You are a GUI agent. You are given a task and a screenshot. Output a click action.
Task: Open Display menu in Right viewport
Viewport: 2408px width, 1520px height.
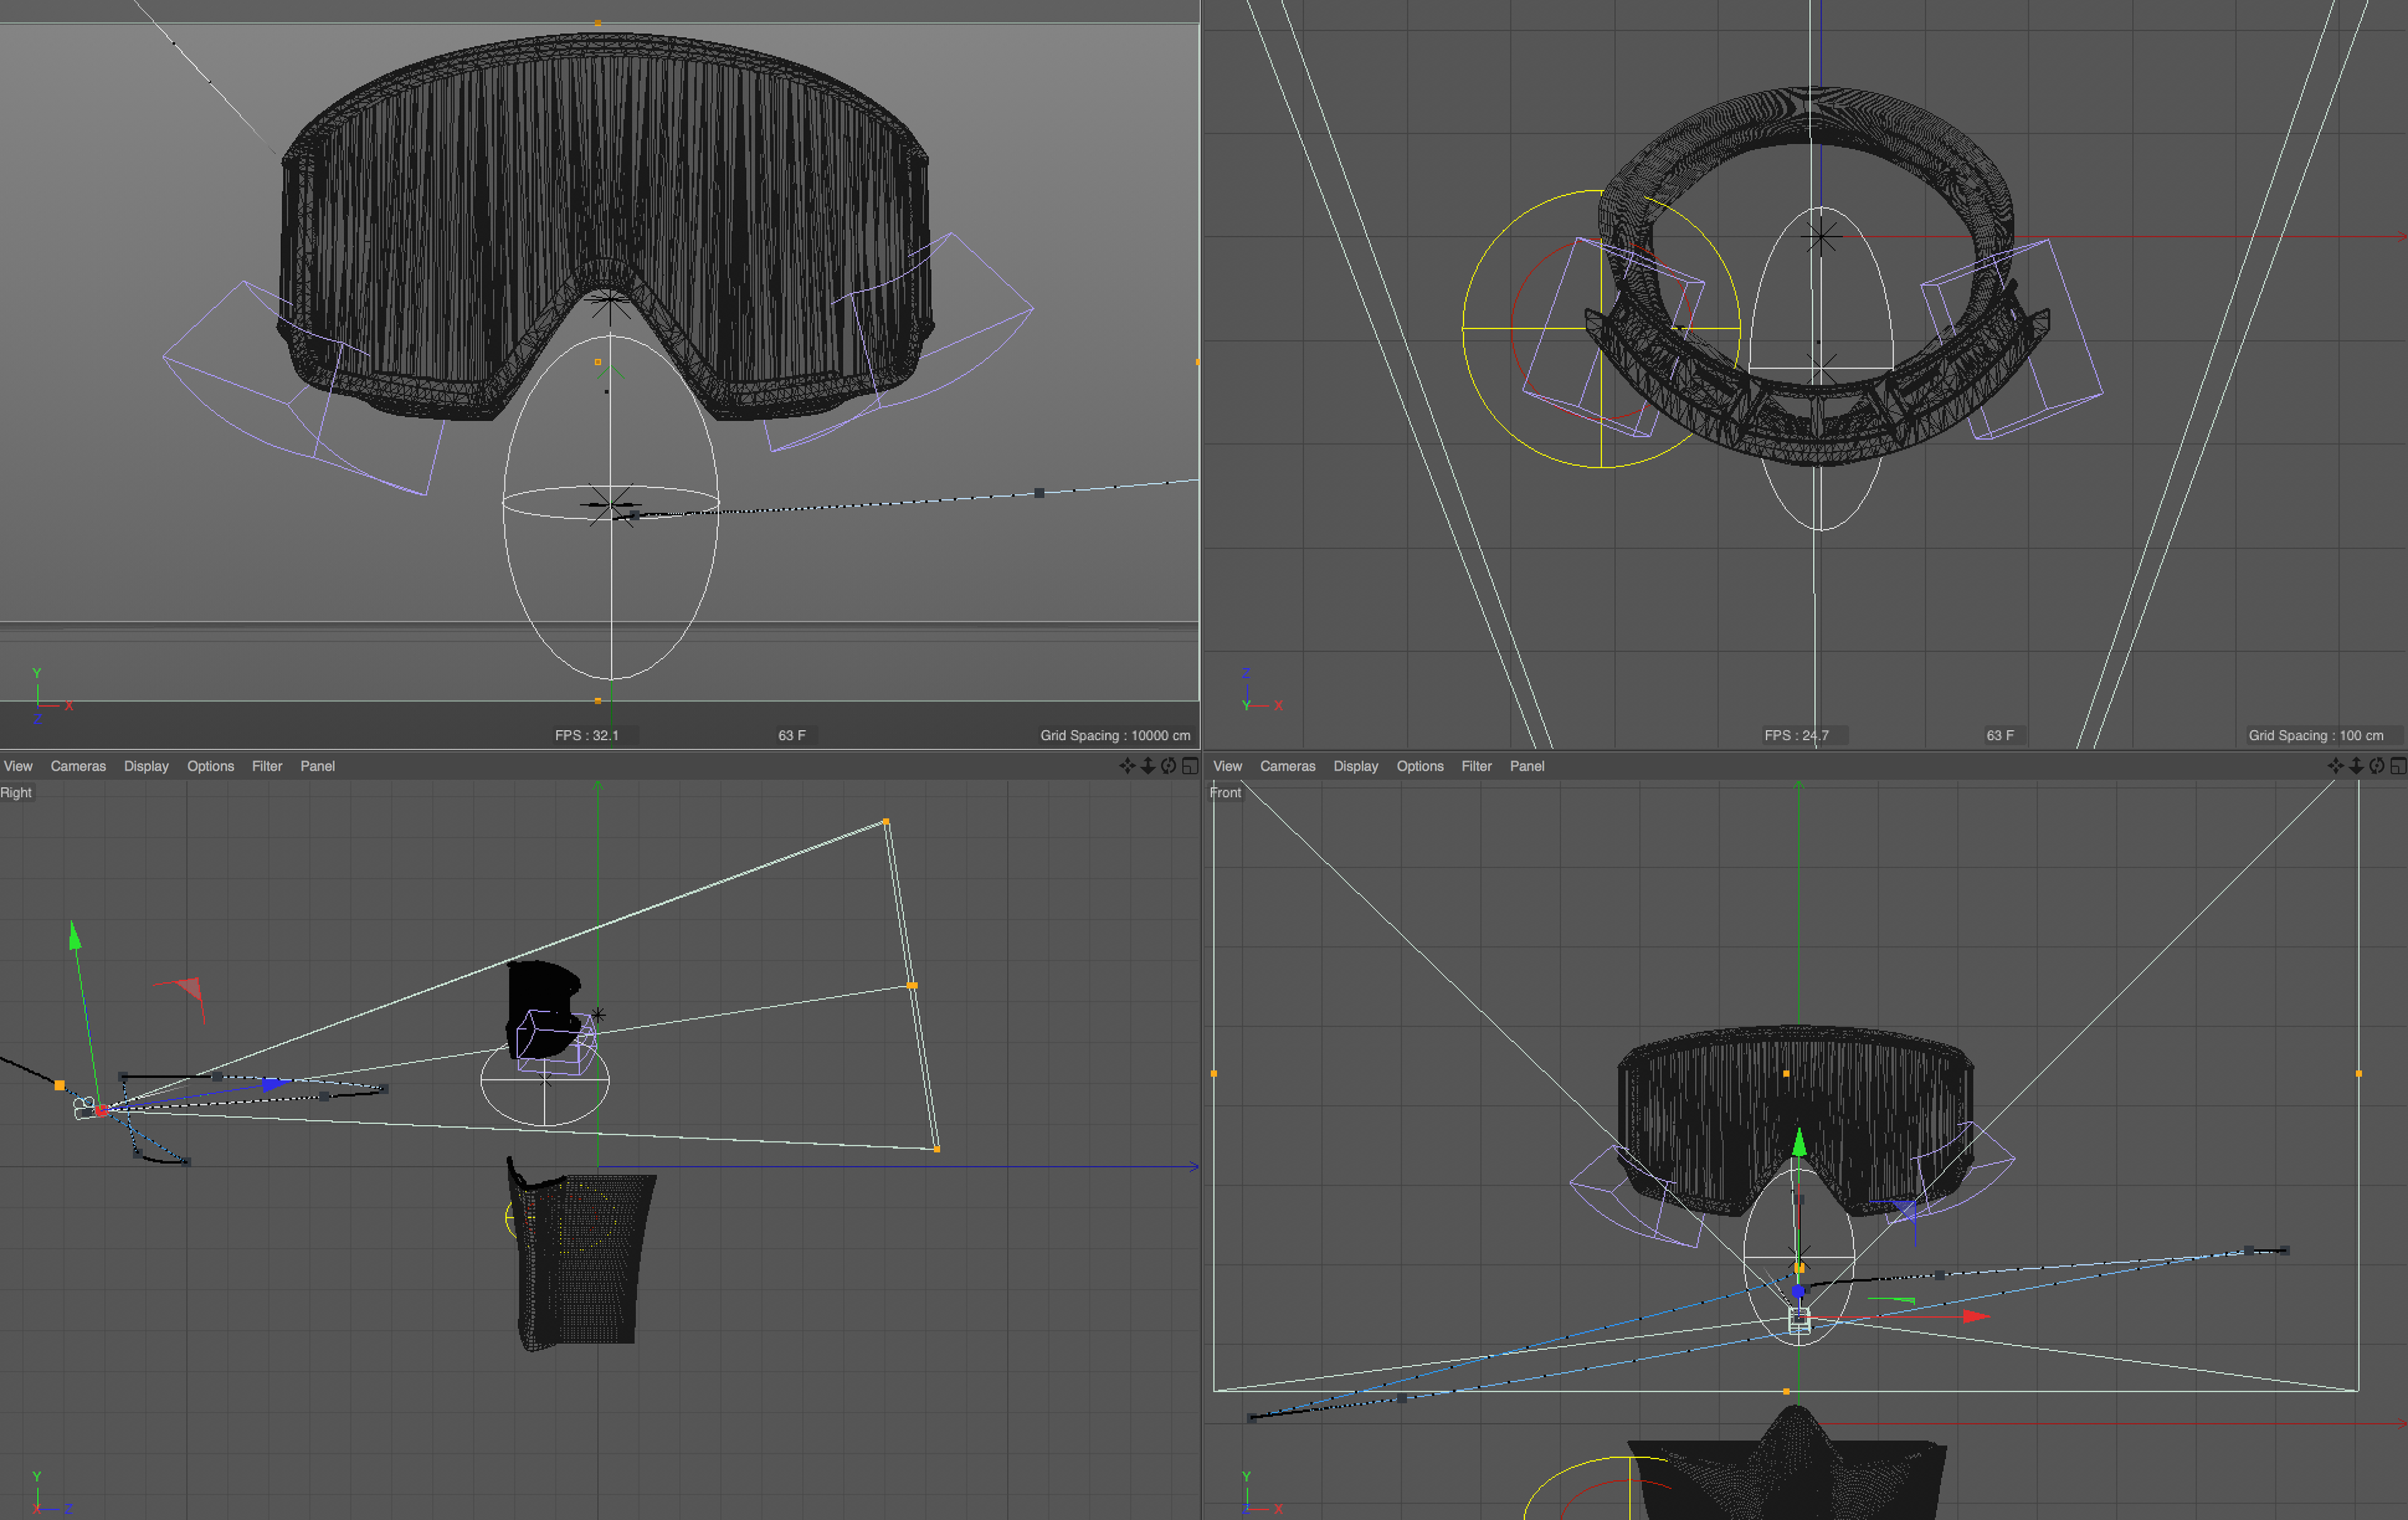146,766
